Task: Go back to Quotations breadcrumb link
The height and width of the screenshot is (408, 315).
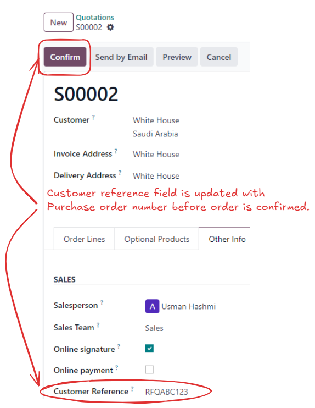Action: pyautogui.click(x=95, y=18)
